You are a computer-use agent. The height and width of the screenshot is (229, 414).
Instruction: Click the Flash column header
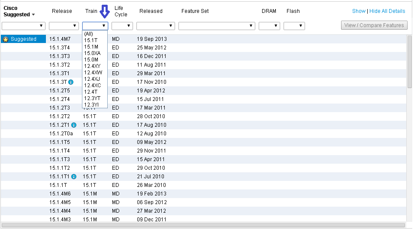pyautogui.click(x=293, y=11)
